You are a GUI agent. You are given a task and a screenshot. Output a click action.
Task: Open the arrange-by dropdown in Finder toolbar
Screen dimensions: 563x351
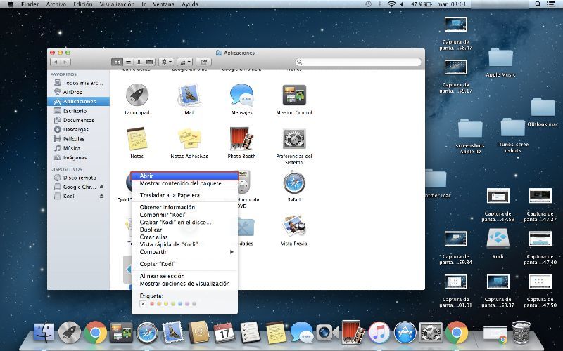point(185,62)
